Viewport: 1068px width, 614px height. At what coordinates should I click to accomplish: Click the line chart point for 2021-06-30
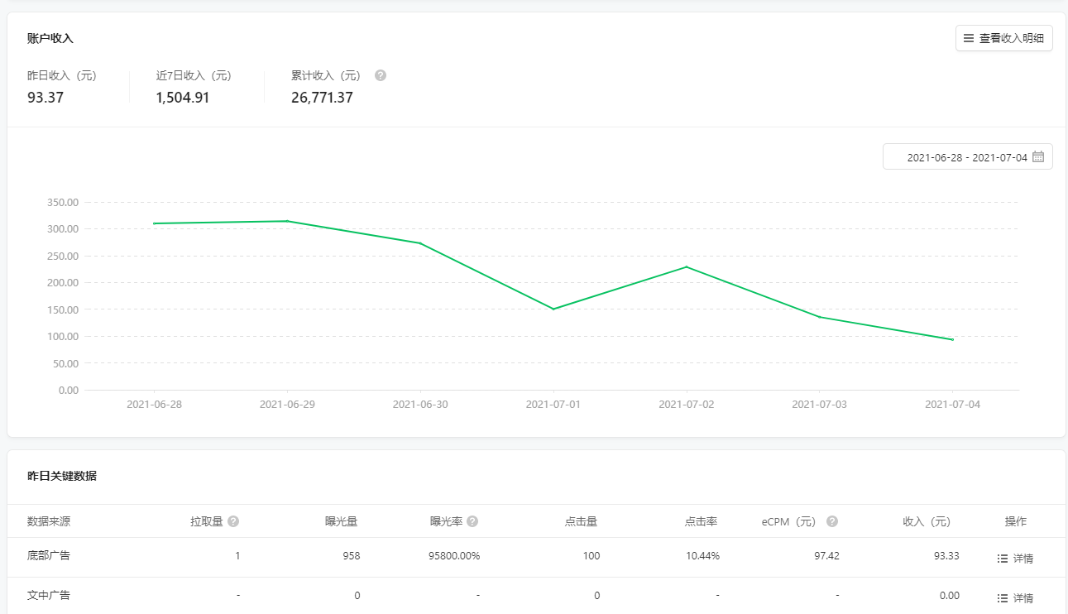coord(420,243)
